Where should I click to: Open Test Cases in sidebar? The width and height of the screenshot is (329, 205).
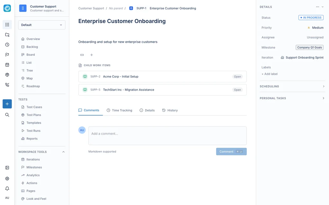pos(34,107)
